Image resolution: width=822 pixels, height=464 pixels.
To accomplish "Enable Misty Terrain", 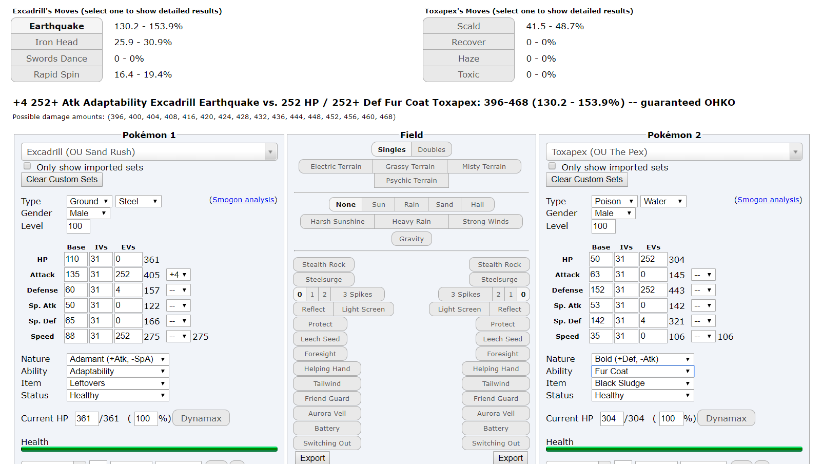I will [484, 166].
